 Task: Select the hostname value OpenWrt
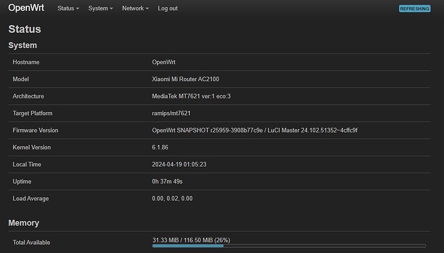[163, 62]
